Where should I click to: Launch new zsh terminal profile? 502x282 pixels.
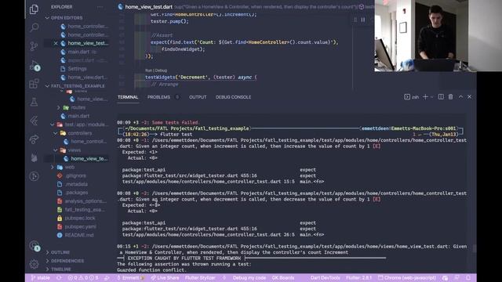pos(411,97)
